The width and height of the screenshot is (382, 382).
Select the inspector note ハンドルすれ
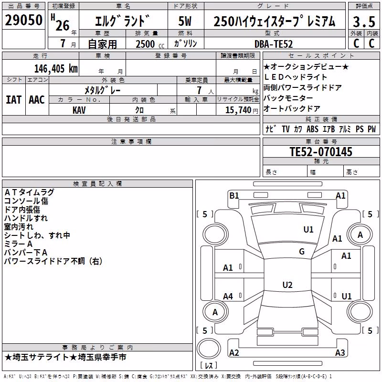point(26,218)
